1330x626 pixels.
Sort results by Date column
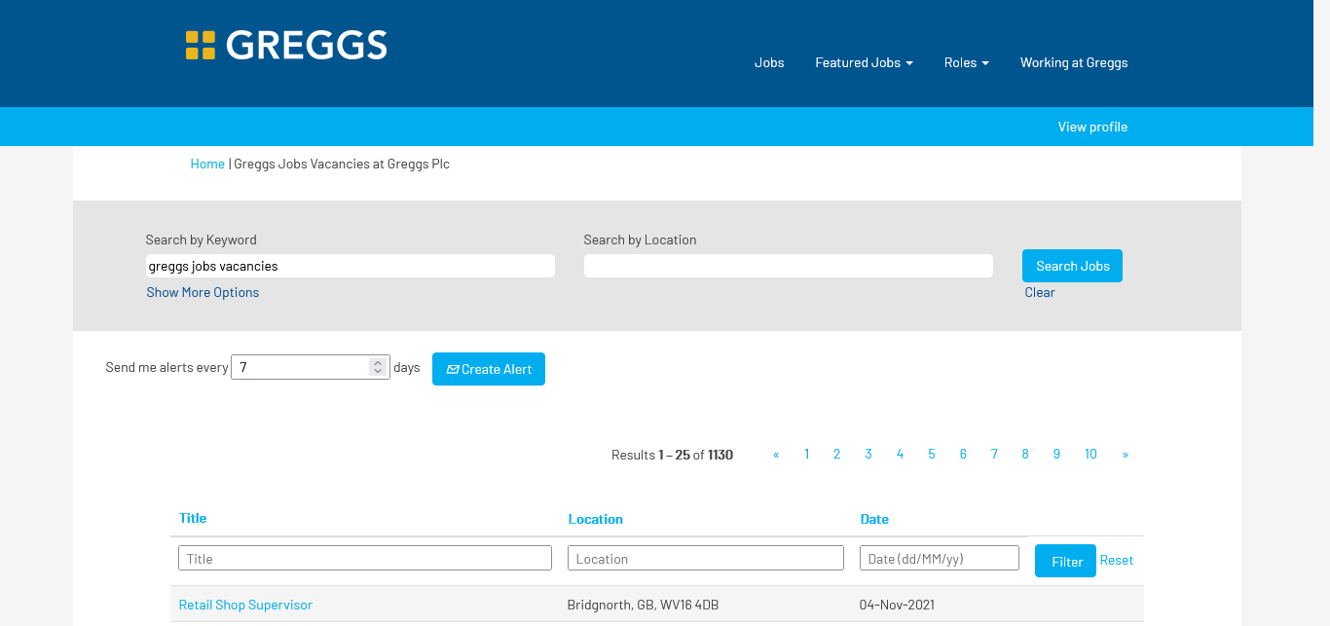pyautogui.click(x=874, y=519)
